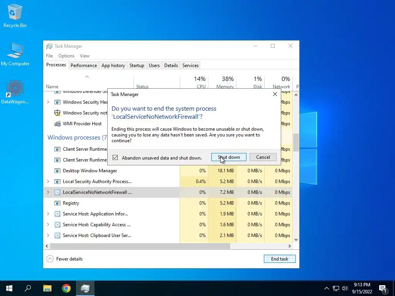
Task: Click the Task Manager title bar icon
Action: [x=49, y=46]
